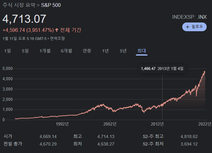Click the chart tooltip showing 1,466.47
The image size is (212, 153).
pyautogui.click(x=162, y=69)
